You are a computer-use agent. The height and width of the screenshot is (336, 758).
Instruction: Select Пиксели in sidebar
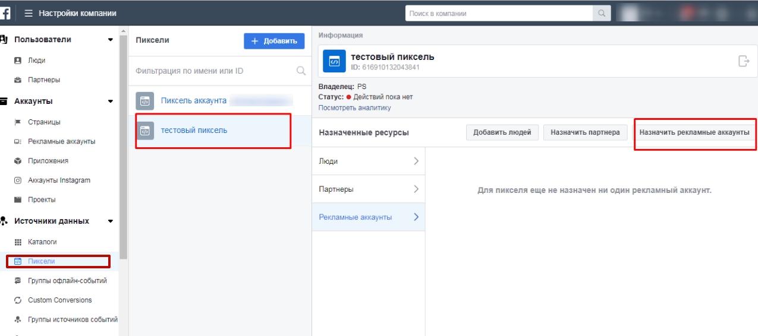click(41, 261)
